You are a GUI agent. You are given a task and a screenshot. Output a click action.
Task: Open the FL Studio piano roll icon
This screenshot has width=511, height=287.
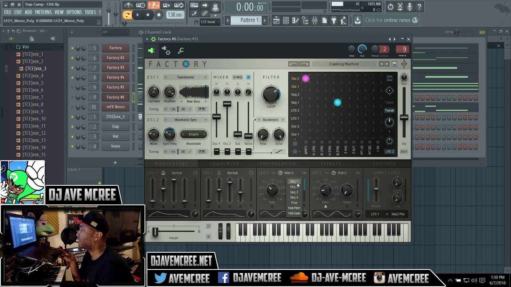pyautogui.click(x=295, y=20)
